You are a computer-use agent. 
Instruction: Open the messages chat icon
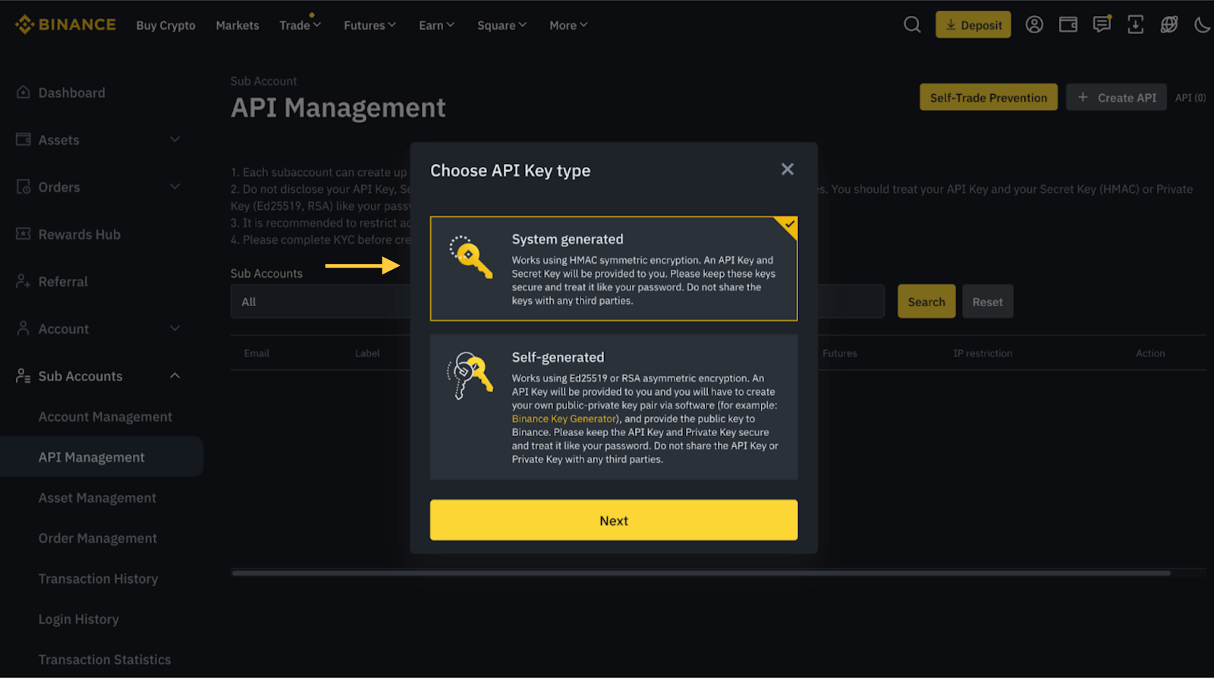click(x=1102, y=25)
